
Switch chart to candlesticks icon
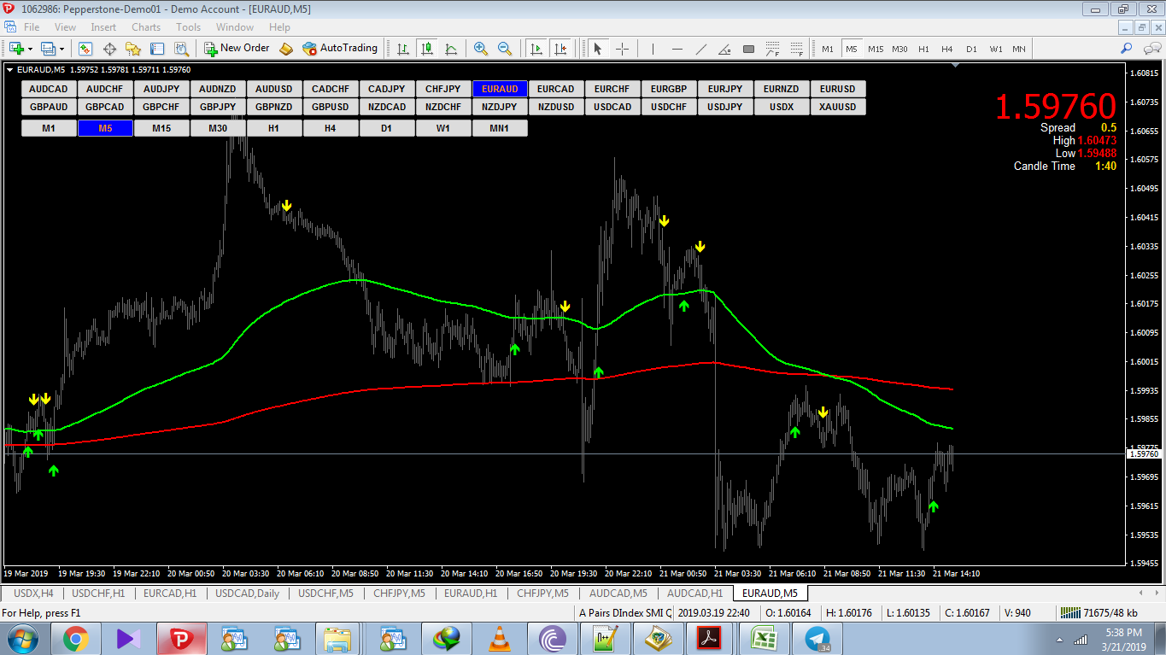tap(426, 49)
